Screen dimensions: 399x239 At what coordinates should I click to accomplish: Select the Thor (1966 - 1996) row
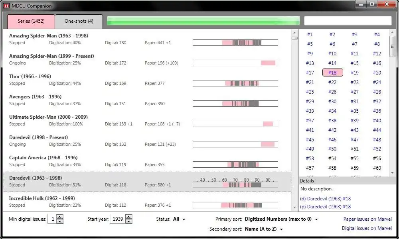pyautogui.click(x=147, y=80)
